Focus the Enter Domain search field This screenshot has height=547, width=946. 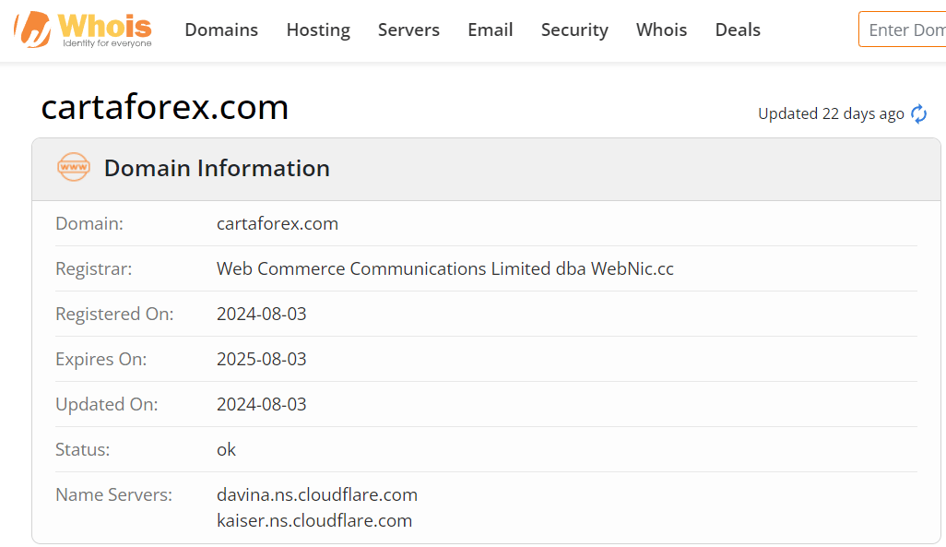point(903,29)
